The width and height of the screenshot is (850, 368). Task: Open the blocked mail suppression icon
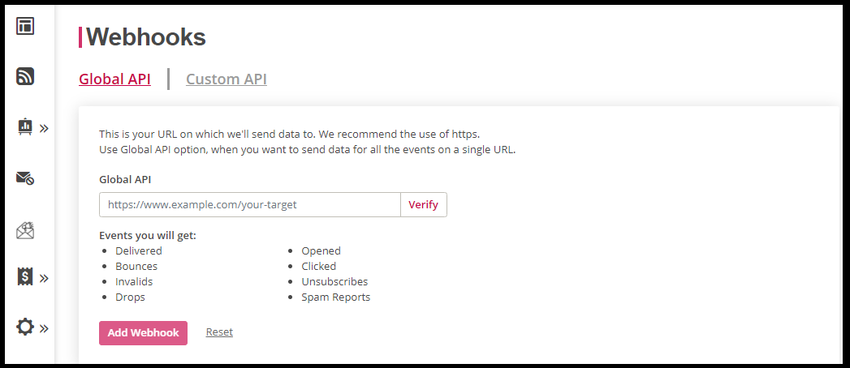tap(25, 178)
